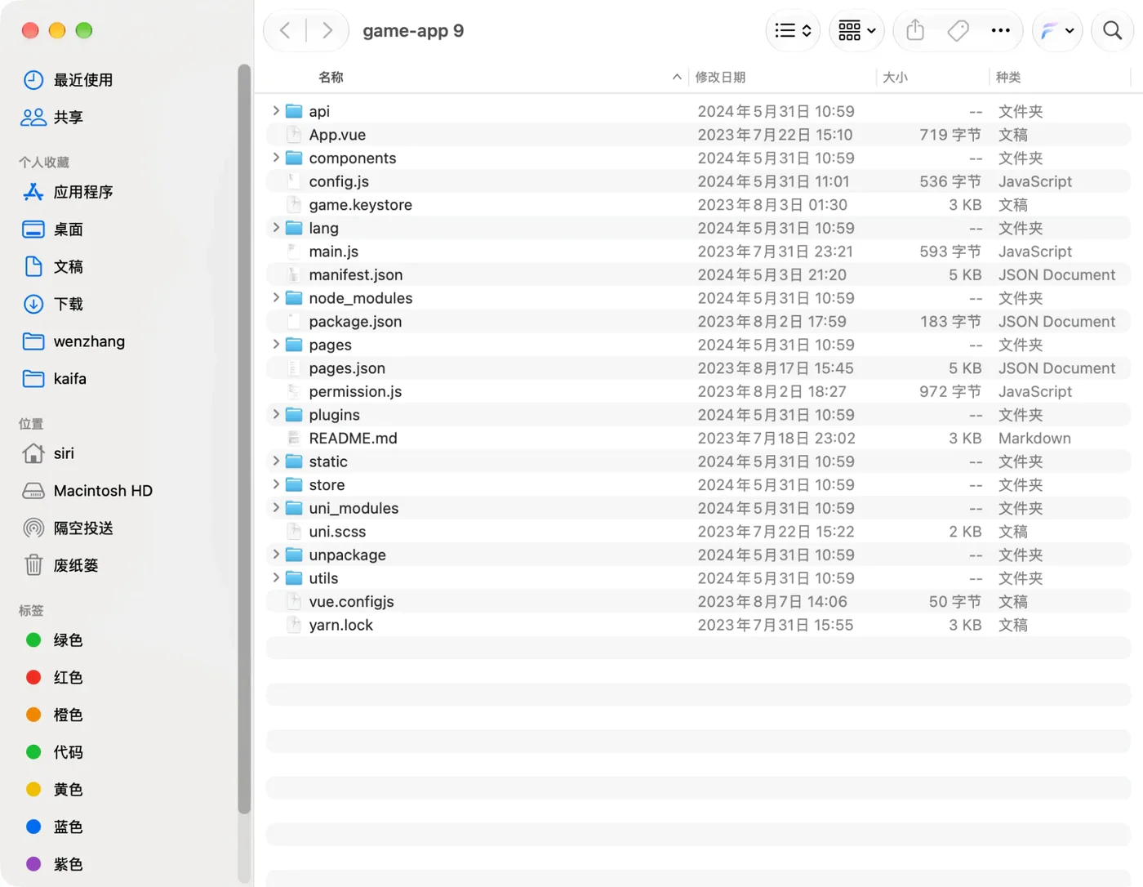Sort by 名称 column header
This screenshot has width=1143, height=887.
tap(331, 78)
